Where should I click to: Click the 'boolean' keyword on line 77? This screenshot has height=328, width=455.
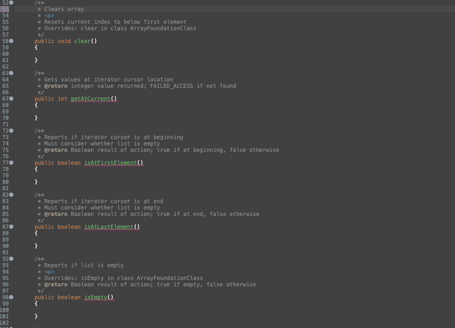(x=69, y=163)
